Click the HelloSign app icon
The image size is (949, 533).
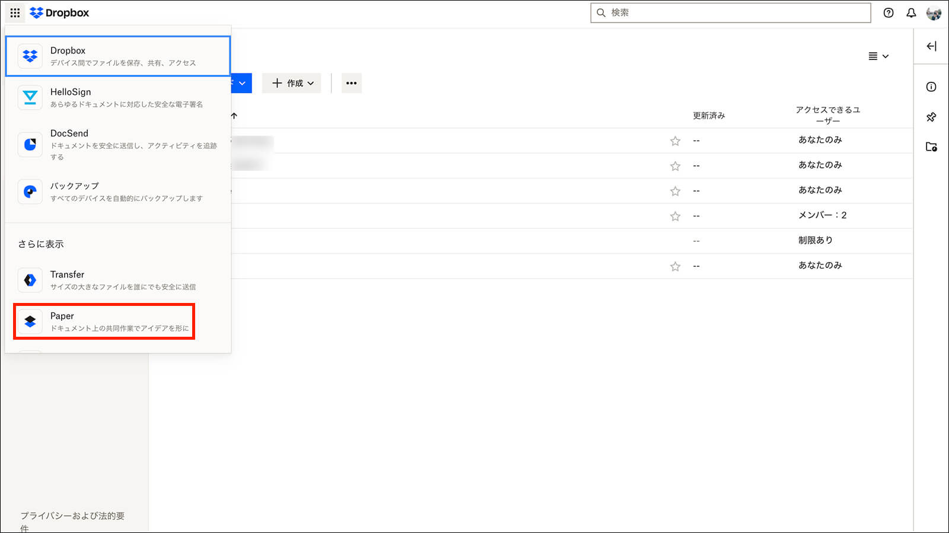(30, 97)
